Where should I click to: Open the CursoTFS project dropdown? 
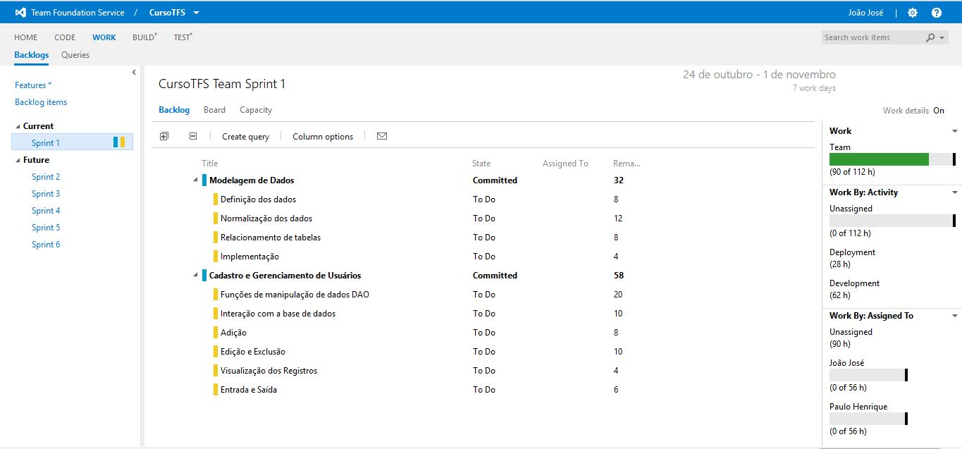[196, 13]
